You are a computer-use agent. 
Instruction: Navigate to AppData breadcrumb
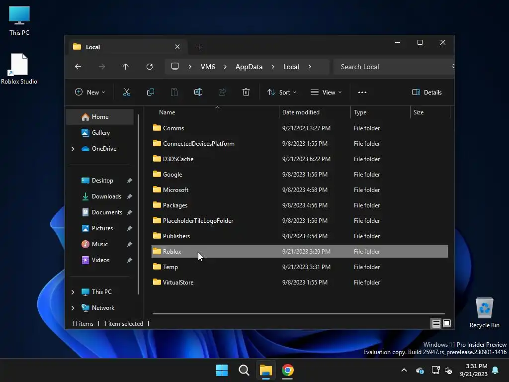pyautogui.click(x=249, y=67)
